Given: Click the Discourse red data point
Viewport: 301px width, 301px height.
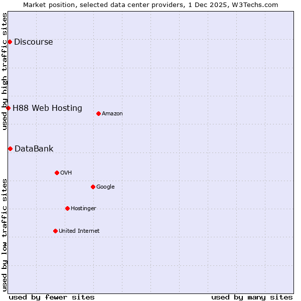Looking at the screenshot, I should click(10, 42).
